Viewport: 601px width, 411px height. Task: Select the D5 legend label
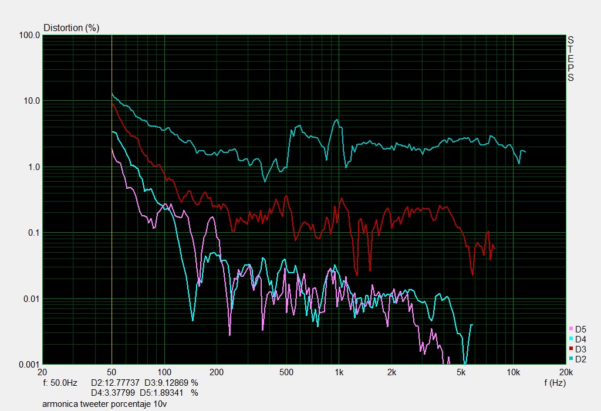point(580,330)
